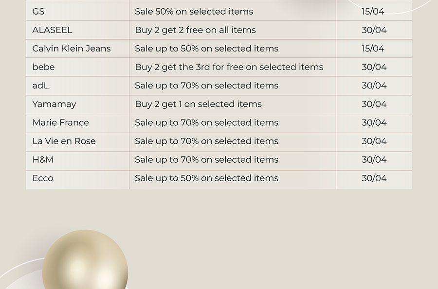Click Ecco's 'Sale up to 50%' offer
This screenshot has width=438, height=289.
(207, 178)
